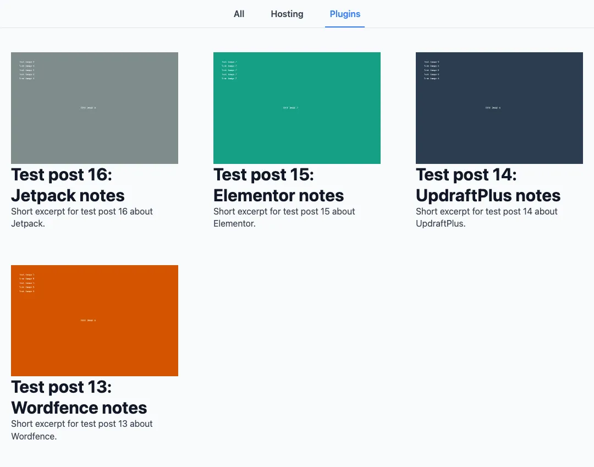The width and height of the screenshot is (594, 467).
Task: Open 'Test post 13: Wordfence notes' title
Action: point(79,397)
